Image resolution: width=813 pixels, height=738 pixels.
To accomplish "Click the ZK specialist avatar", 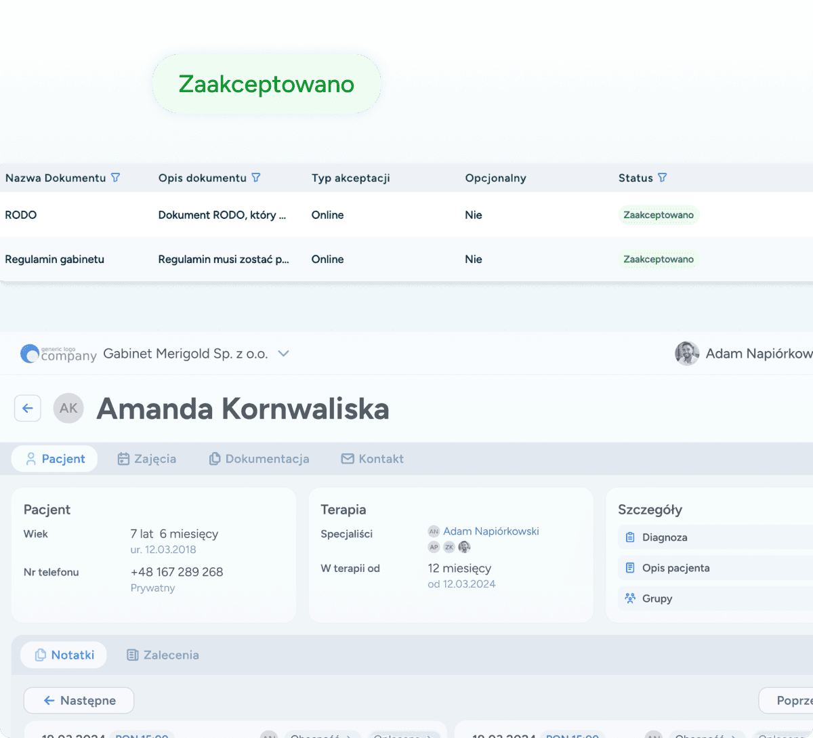I will (x=449, y=546).
